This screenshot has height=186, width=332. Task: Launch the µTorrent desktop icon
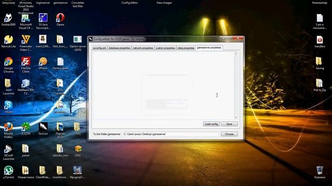(8, 171)
